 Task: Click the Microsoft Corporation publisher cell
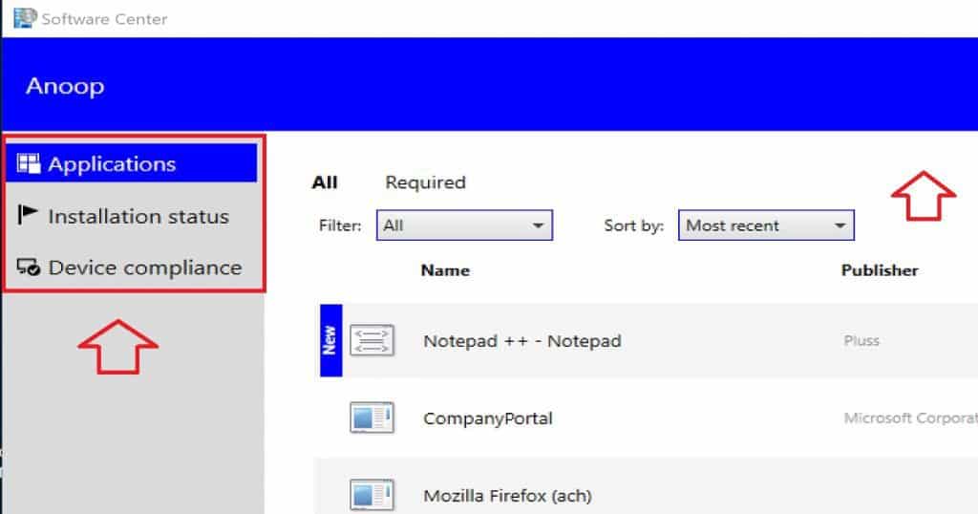[x=910, y=418]
